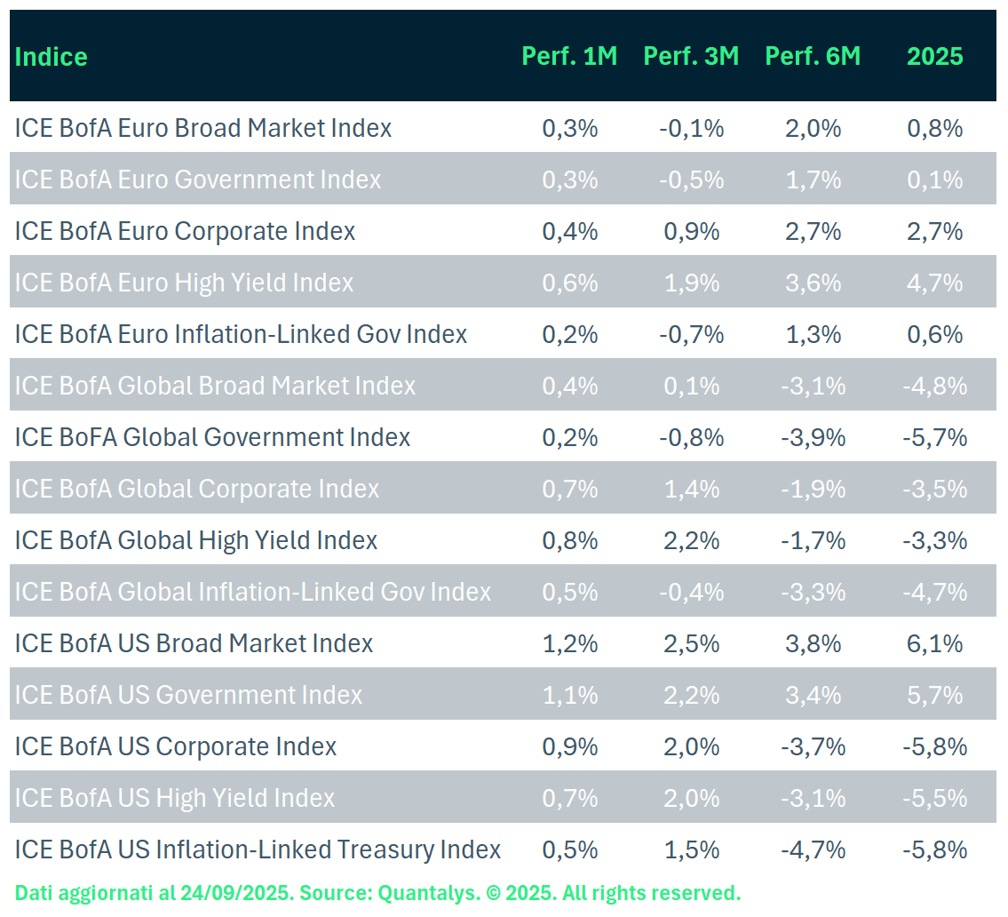1008x917 pixels.
Task: Click the ICE BoFA Global Government Index name
Action: click(212, 437)
